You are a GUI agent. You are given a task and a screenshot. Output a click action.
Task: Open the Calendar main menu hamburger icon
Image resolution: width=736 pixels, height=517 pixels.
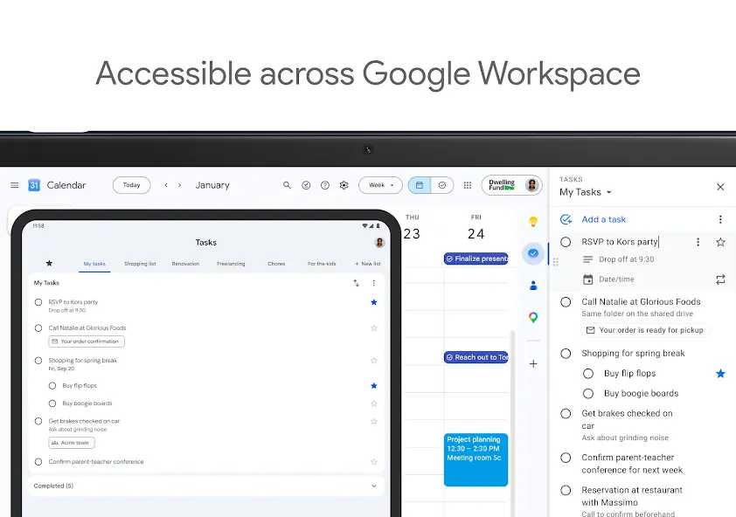tap(15, 185)
